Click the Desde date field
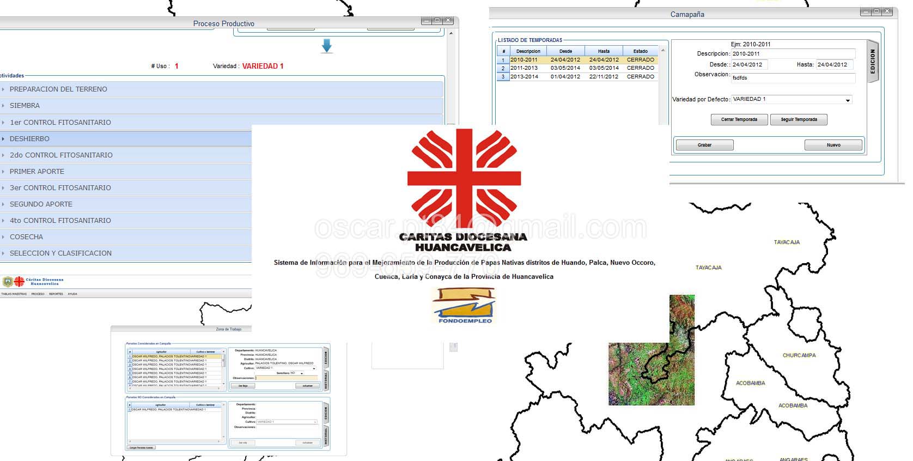Screen dimensions: 913x461 click(x=749, y=64)
